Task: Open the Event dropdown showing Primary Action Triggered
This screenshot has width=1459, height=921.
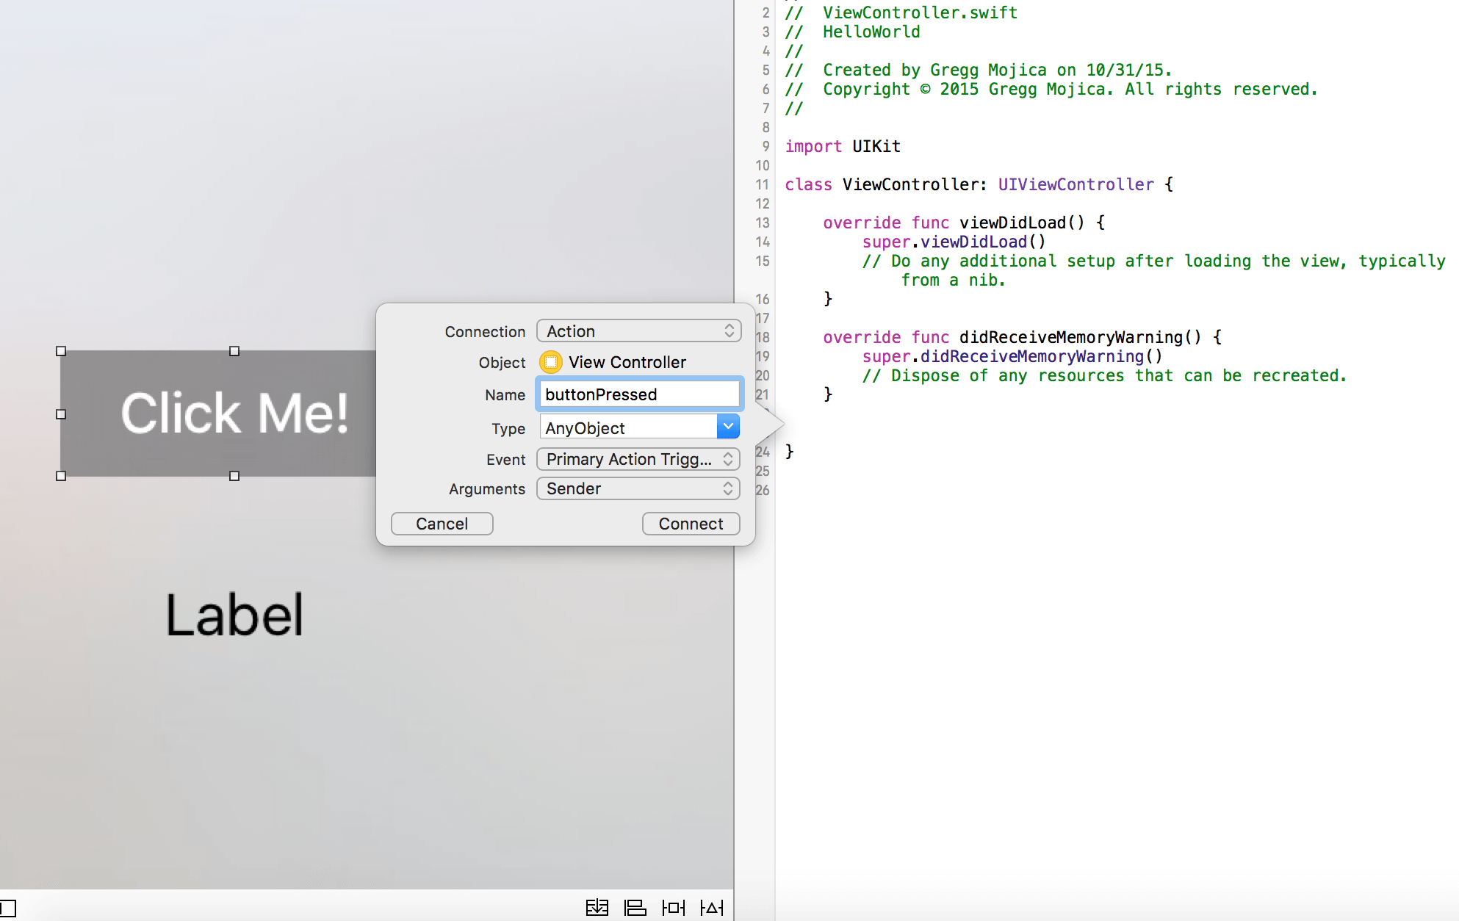Action: 638,459
